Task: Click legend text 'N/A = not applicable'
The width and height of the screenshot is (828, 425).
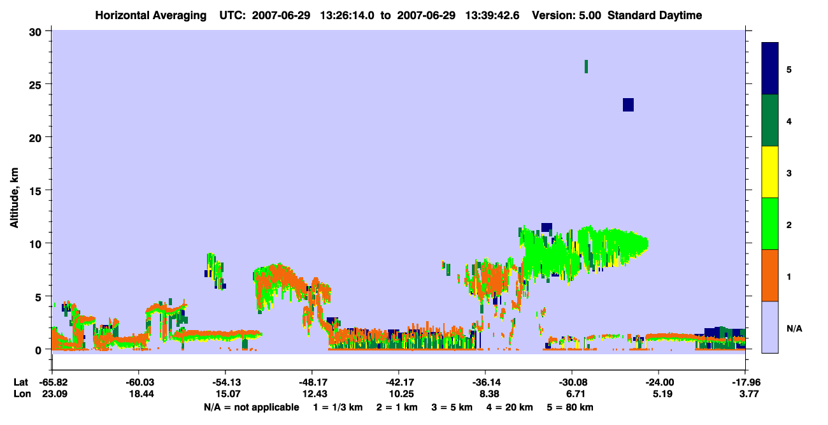Action: [x=251, y=407]
